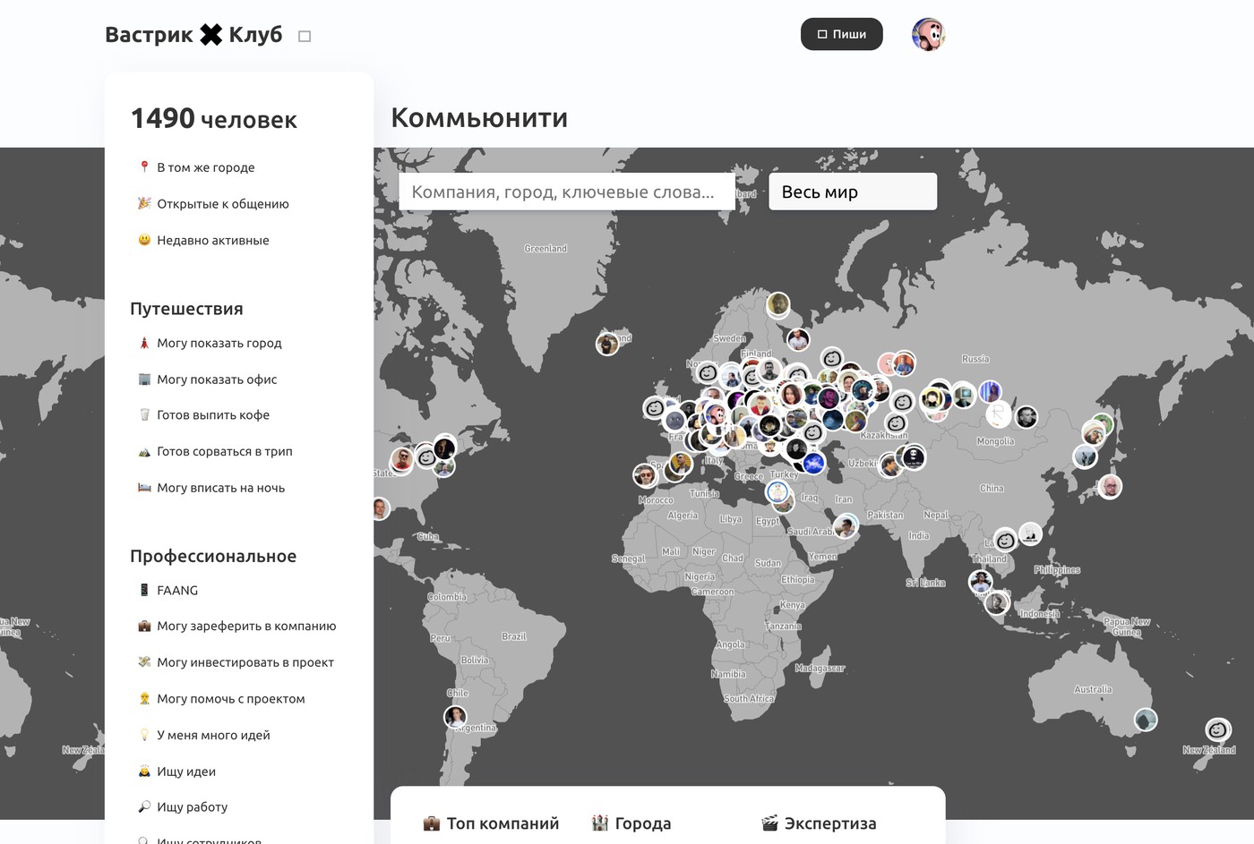Click the coffee cup icon for Готов выпить кофе
Image resolution: width=1254 pixels, height=844 pixels.
point(144,415)
